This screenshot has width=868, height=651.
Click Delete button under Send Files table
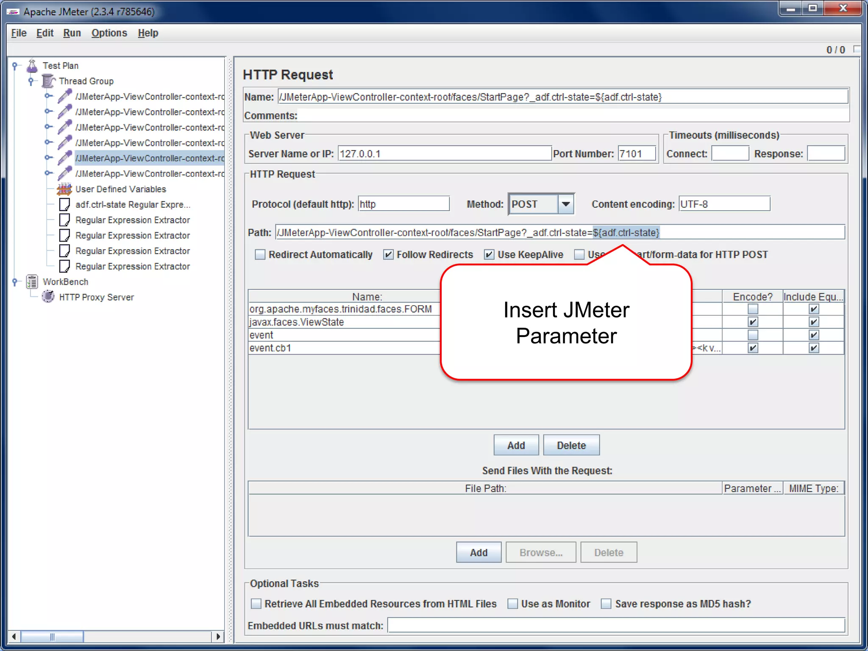(x=609, y=552)
